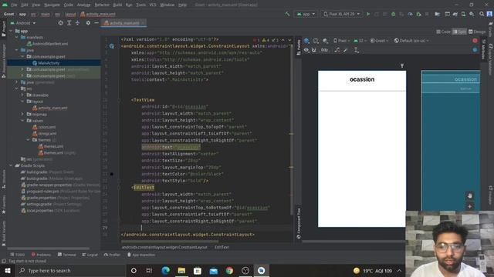The image size is (494, 277).
Task: Open the File menu
Action: pyautogui.click(x=14, y=5)
